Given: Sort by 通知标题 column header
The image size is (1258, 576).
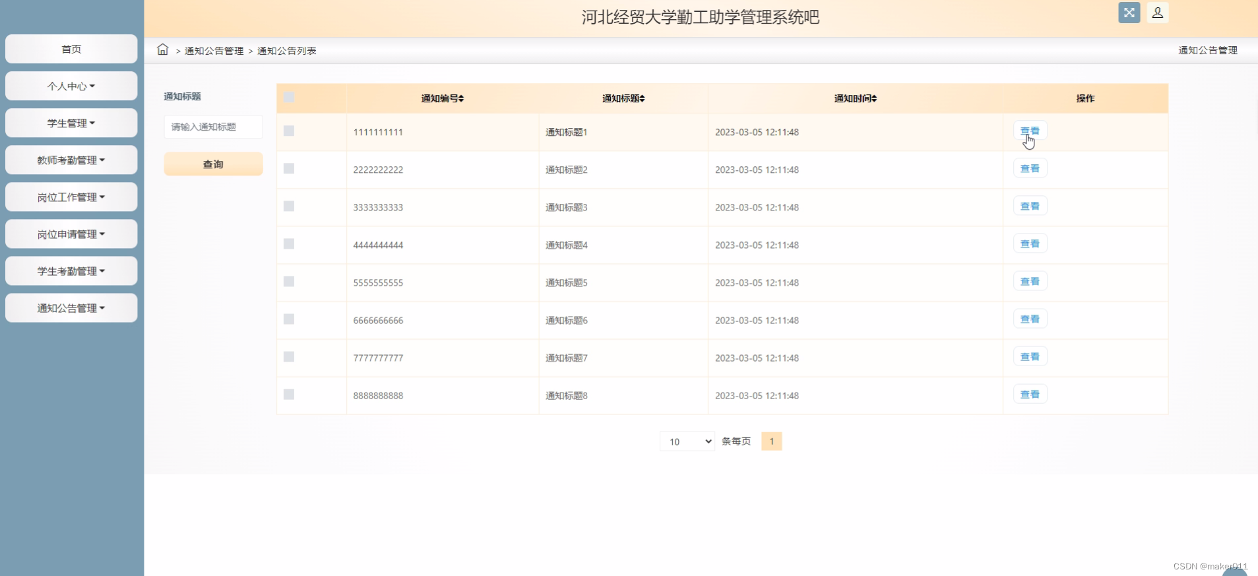Looking at the screenshot, I should tap(623, 98).
